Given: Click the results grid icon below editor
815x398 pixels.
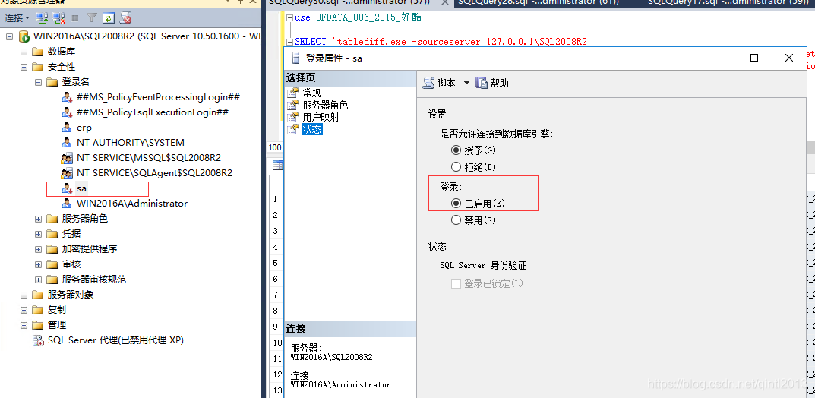Looking at the screenshot, I should [277, 166].
